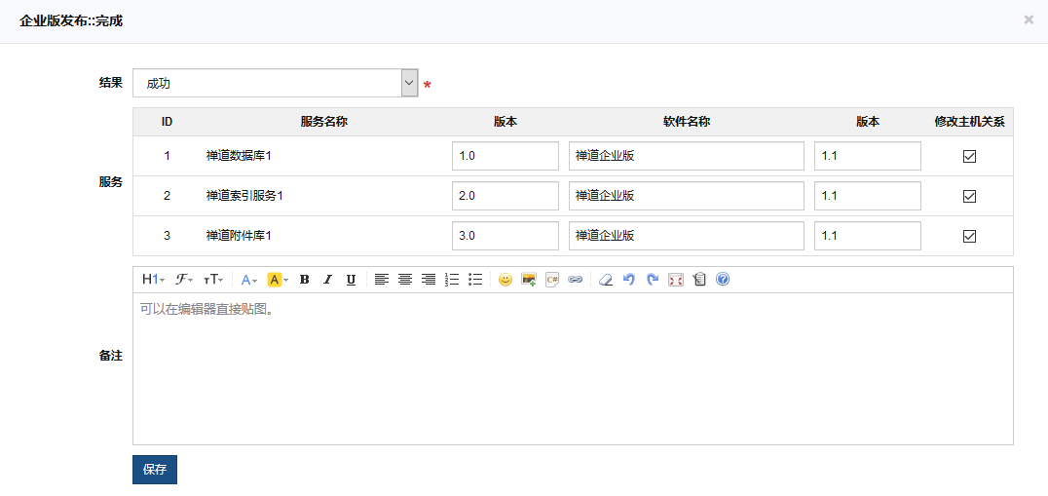The image size is (1048, 496).
Task: Open the editor help (question mark) icon
Action: coord(723,280)
